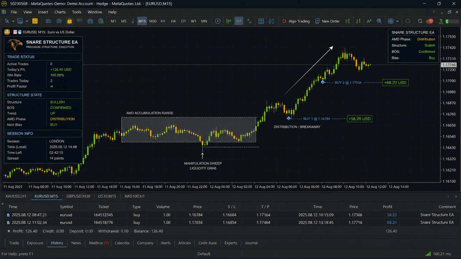Switch chart to M5 timeframe
461x259 pixels.
[124, 21]
